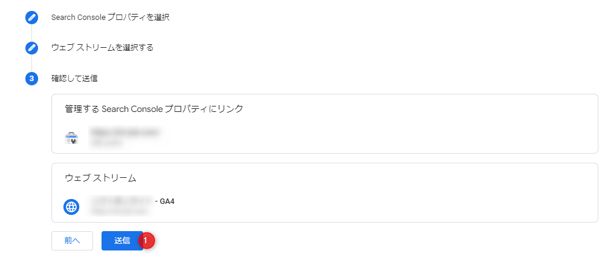
Task: Click the connector line between steps one and two
Action: coord(31,33)
